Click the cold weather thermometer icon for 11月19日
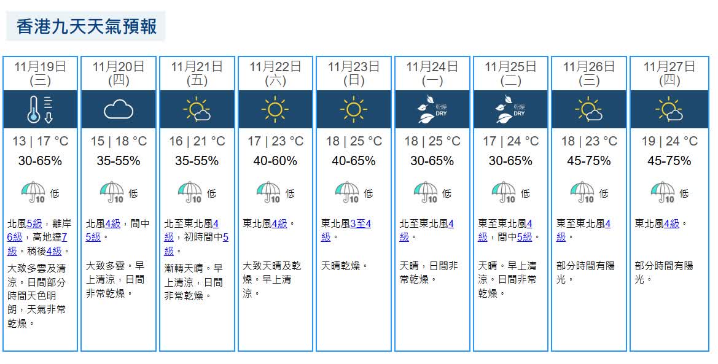Image resolution: width=718 pixels, height=364 pixels. [x=40, y=109]
